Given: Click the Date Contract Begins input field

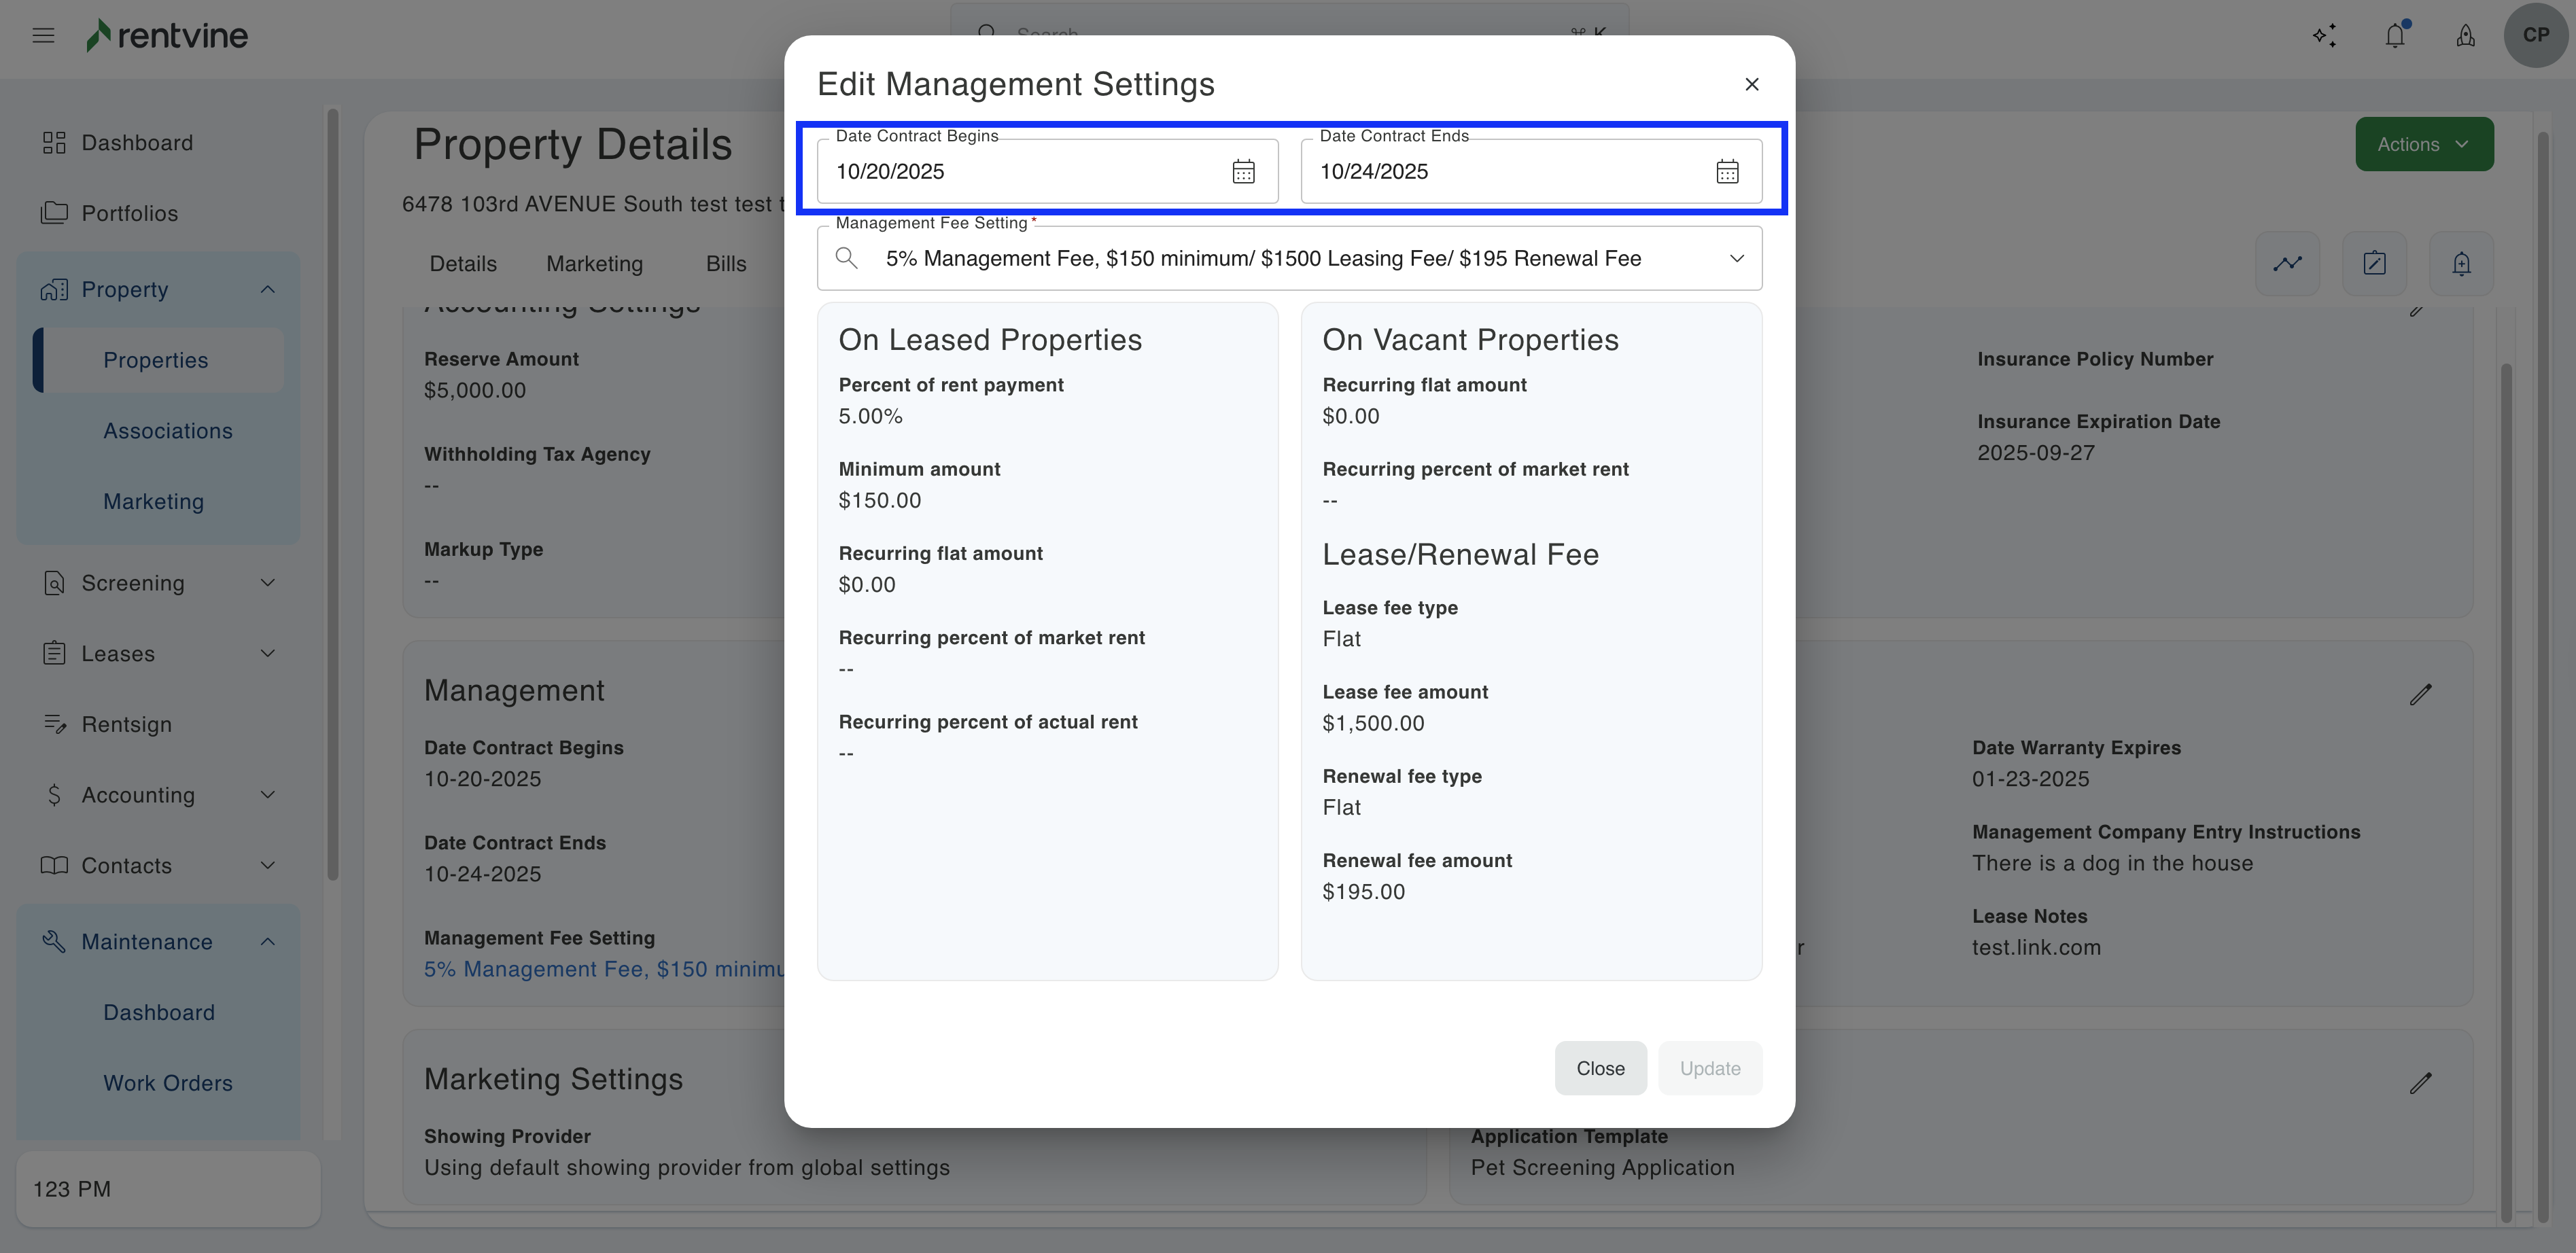Looking at the screenshot, I should pyautogui.click(x=1020, y=172).
